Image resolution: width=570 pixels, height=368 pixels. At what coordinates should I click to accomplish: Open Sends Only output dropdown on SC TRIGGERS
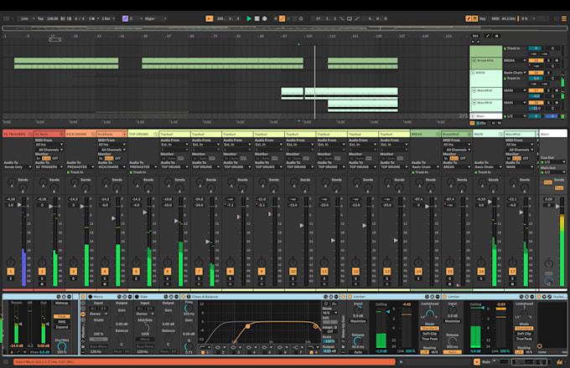18,166
